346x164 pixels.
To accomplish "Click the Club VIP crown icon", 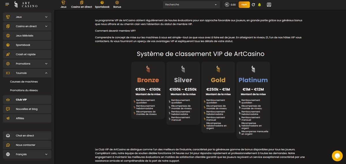I will (8, 100).
